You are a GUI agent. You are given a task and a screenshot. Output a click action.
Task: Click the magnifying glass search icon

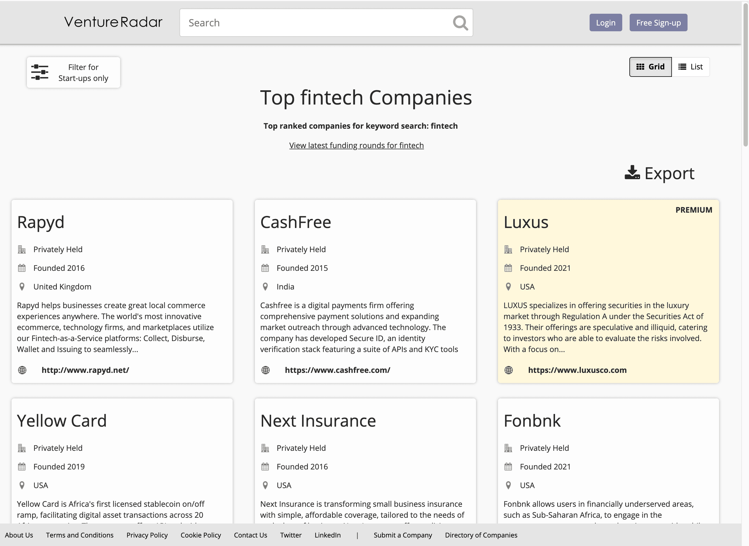pyautogui.click(x=460, y=23)
